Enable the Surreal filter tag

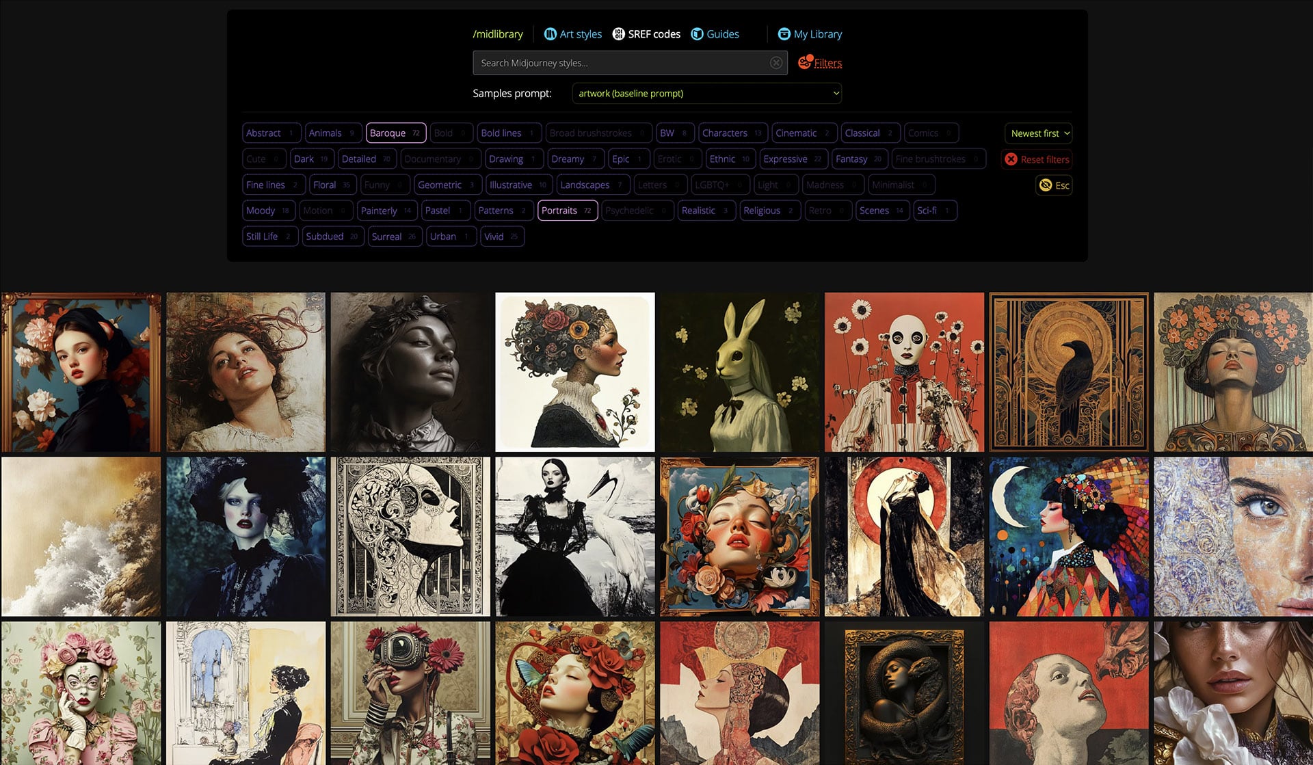394,237
